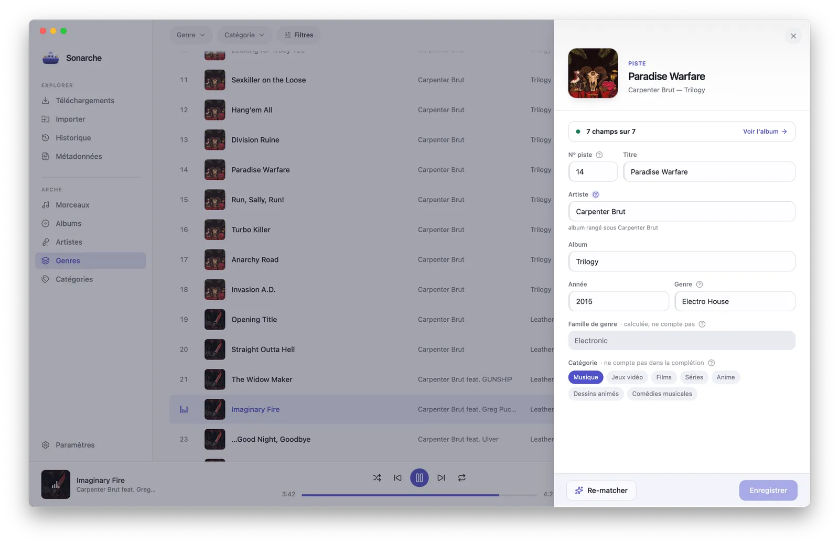This screenshot has height=545, width=839.
Task: Click the Catégorie help icon
Action: pos(712,363)
